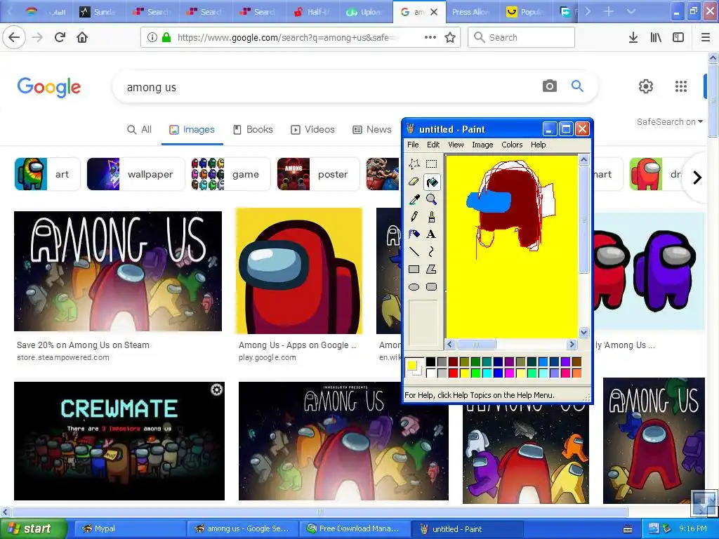Switch to the Books results tab
The image size is (719, 539).
pyautogui.click(x=253, y=130)
